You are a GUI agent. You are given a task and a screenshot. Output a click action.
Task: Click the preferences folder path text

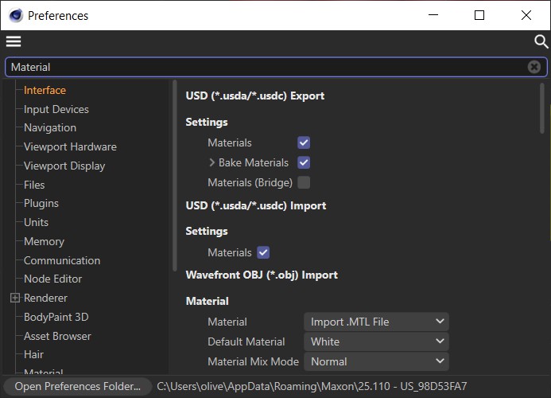pos(312,386)
